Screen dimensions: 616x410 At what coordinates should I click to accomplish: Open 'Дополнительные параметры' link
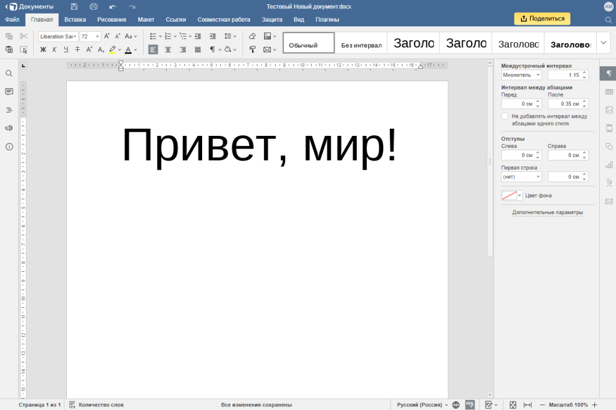pyautogui.click(x=547, y=212)
